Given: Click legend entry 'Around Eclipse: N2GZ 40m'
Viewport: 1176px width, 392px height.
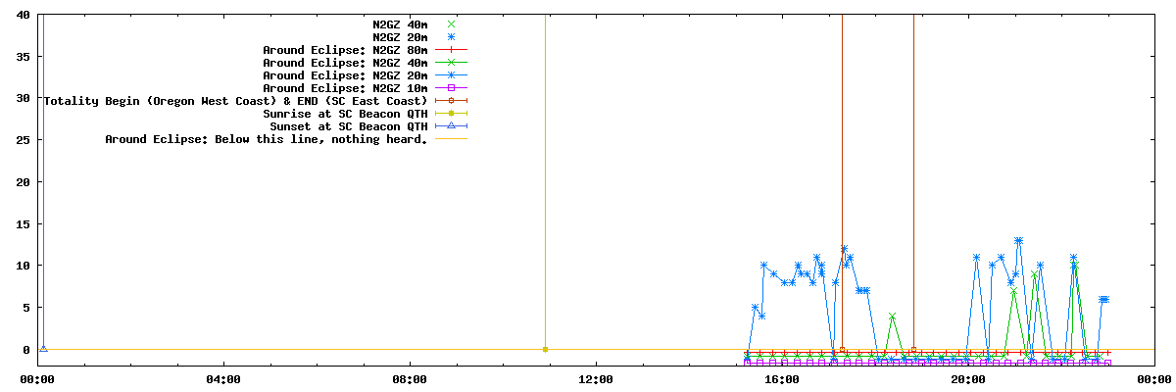Looking at the screenshot, I should click(345, 63).
